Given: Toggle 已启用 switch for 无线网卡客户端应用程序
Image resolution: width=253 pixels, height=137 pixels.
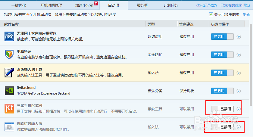Looking at the screenshot, I should pos(222,37).
